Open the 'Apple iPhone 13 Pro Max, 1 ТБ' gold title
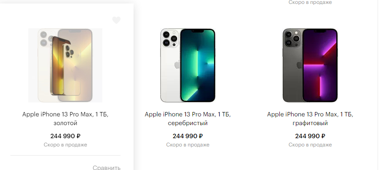This screenshot has height=170, width=385. (65, 114)
